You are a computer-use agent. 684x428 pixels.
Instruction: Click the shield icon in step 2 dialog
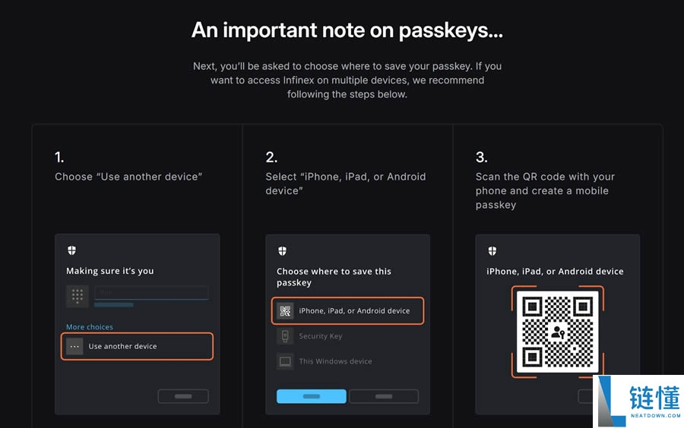click(x=282, y=250)
